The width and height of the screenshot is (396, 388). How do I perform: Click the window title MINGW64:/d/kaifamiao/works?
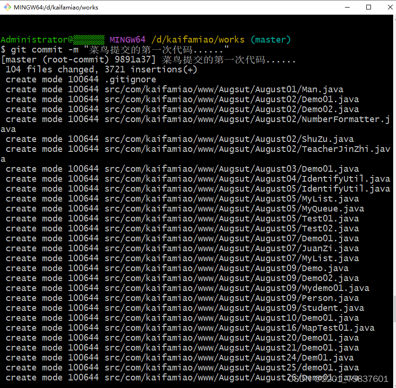coord(56,8)
